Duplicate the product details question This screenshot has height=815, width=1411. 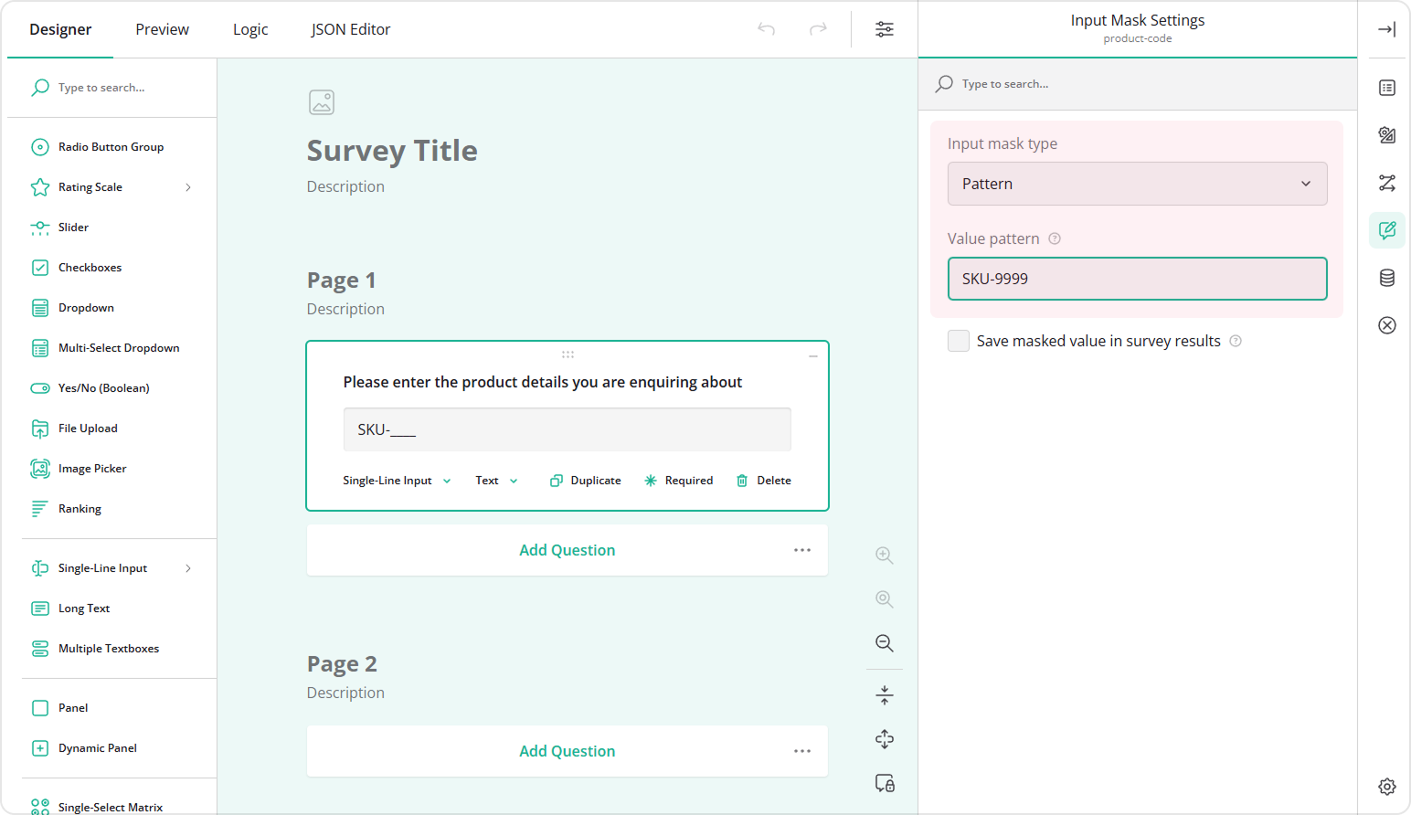click(x=585, y=480)
